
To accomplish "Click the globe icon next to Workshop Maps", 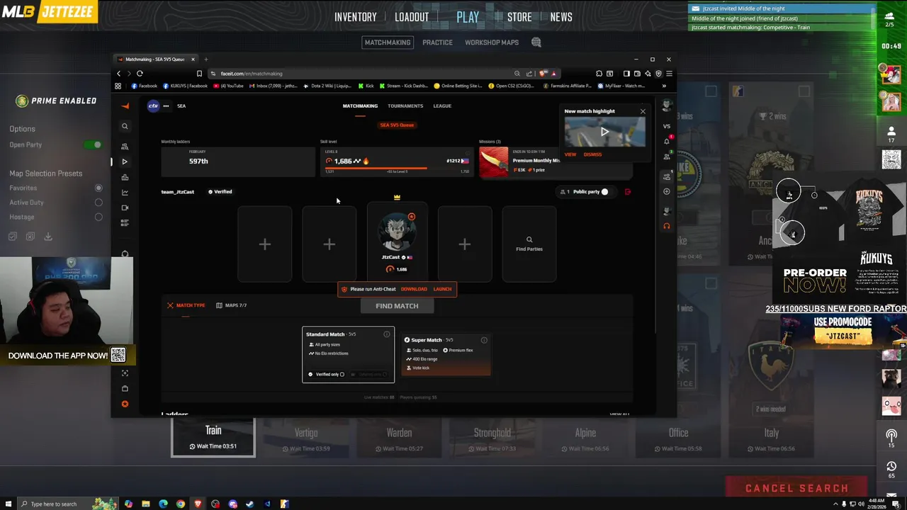I will pyautogui.click(x=536, y=42).
